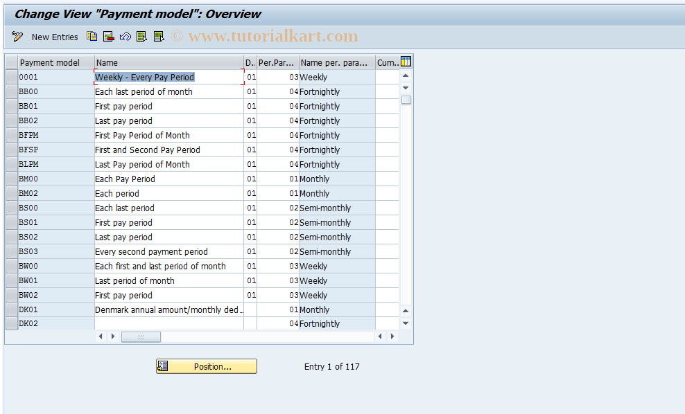The height and width of the screenshot is (414, 685).
Task: Click the Weekly cell in row BW02
Action: 337,295
